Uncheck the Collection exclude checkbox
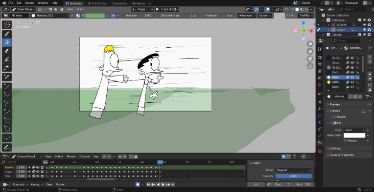 tap(360, 20)
